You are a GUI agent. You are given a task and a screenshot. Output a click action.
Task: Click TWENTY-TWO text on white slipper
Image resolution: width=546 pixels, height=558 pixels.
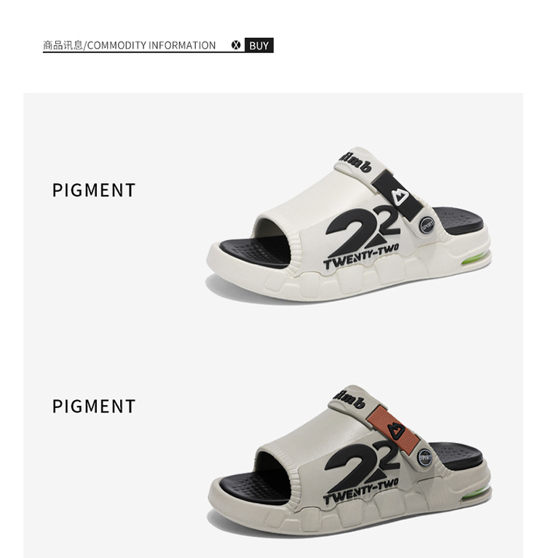[x=361, y=257]
